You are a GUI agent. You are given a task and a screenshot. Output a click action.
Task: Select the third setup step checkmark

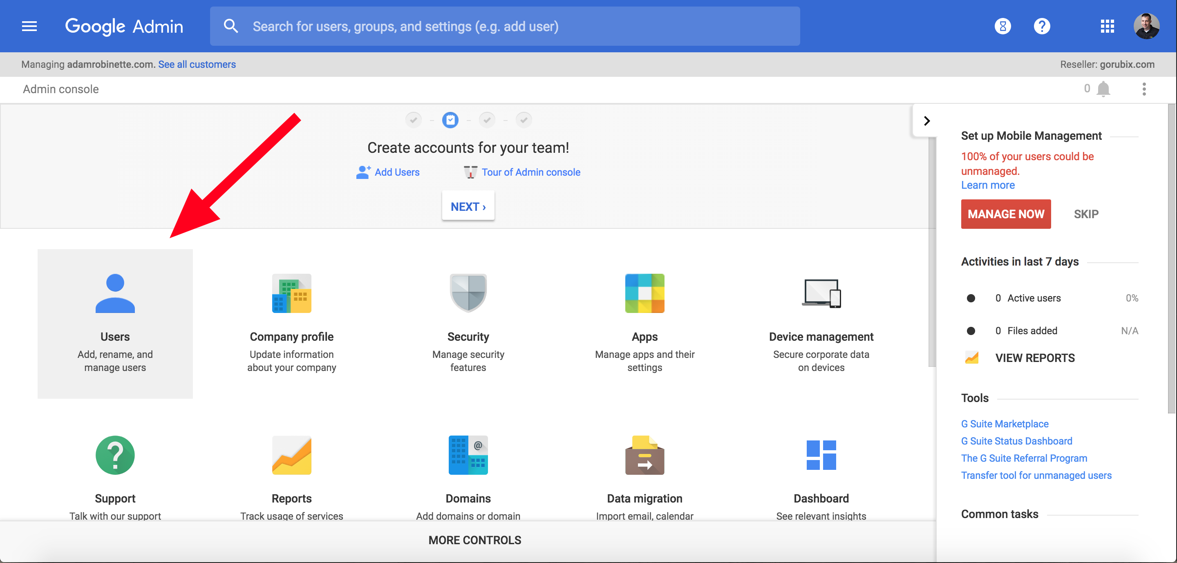pos(487,120)
